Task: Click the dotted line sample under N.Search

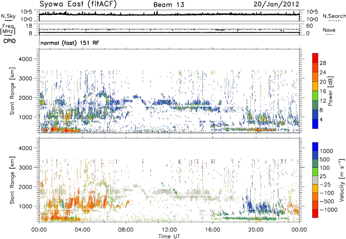Action: pos(334,21)
